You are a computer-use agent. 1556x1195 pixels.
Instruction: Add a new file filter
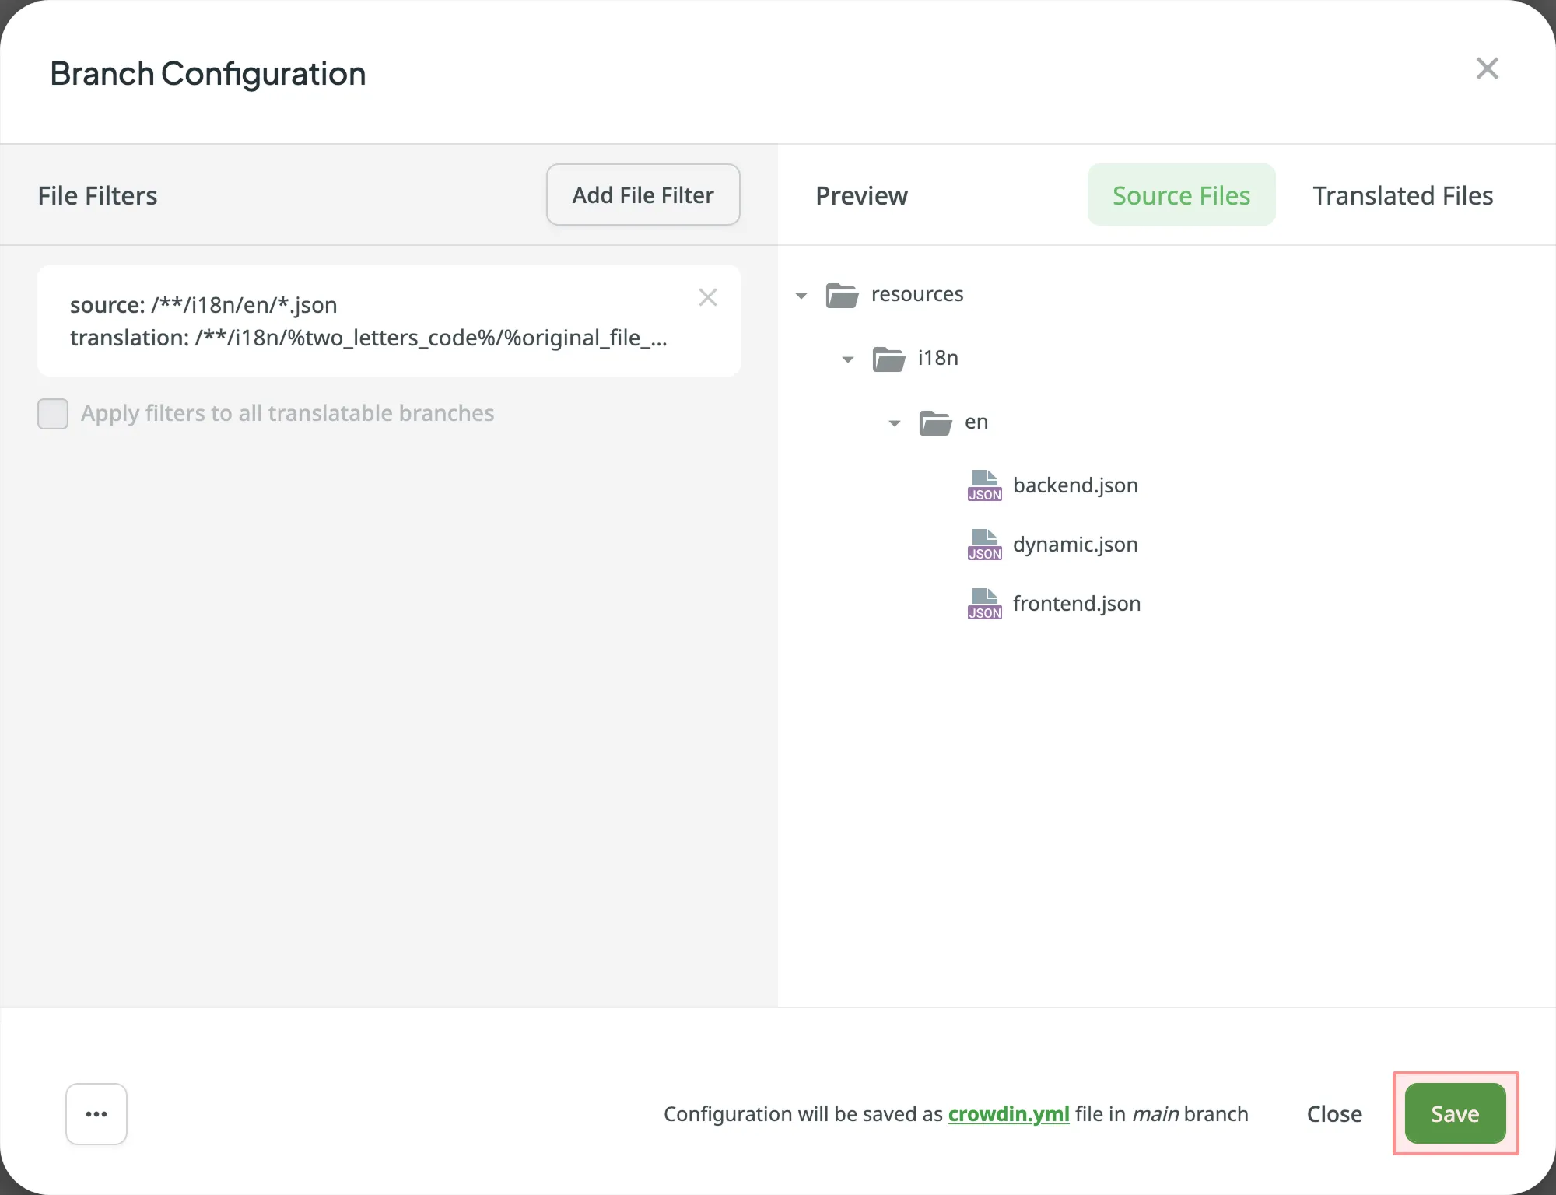pos(643,194)
